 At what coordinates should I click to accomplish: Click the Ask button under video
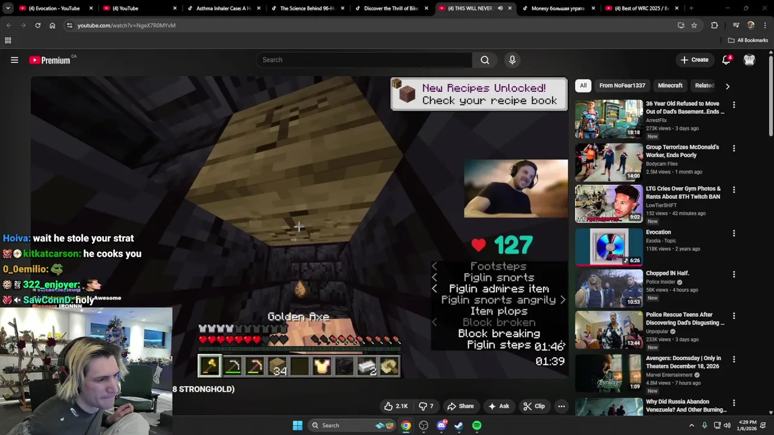click(x=499, y=406)
